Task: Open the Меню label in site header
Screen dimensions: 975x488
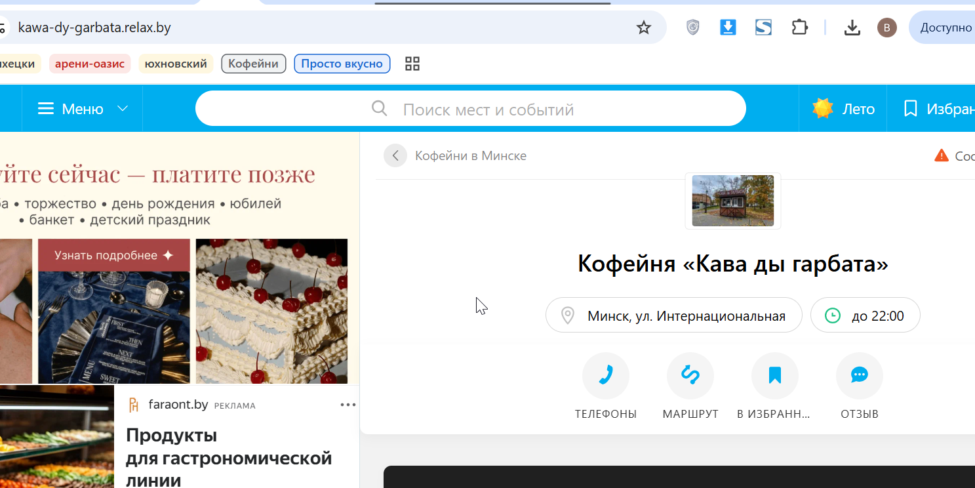Action: [83, 109]
